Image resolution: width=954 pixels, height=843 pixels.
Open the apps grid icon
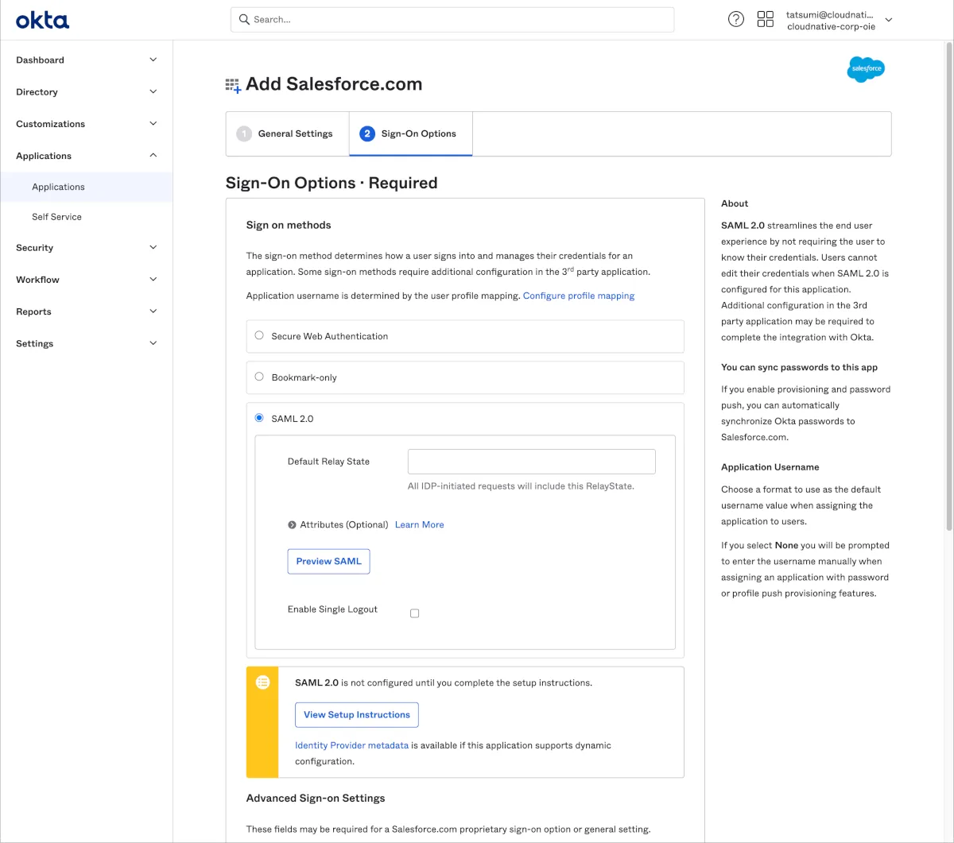click(x=765, y=20)
